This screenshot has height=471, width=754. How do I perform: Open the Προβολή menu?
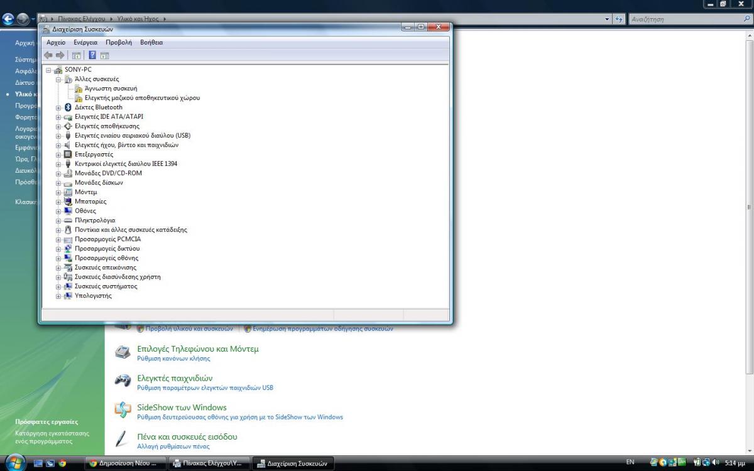coord(119,42)
